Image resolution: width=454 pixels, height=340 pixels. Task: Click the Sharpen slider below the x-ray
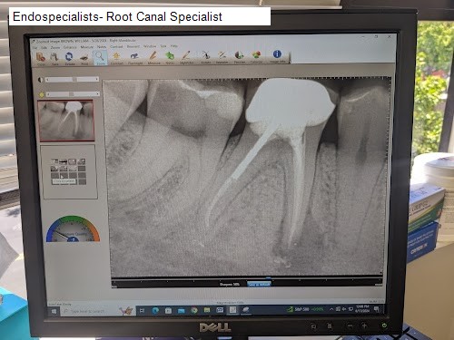tap(247, 279)
